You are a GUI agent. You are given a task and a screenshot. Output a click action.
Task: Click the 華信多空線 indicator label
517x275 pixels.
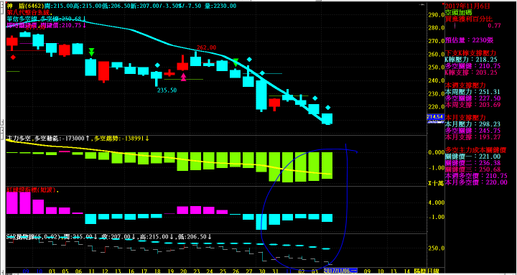pyautogui.click(x=23, y=19)
